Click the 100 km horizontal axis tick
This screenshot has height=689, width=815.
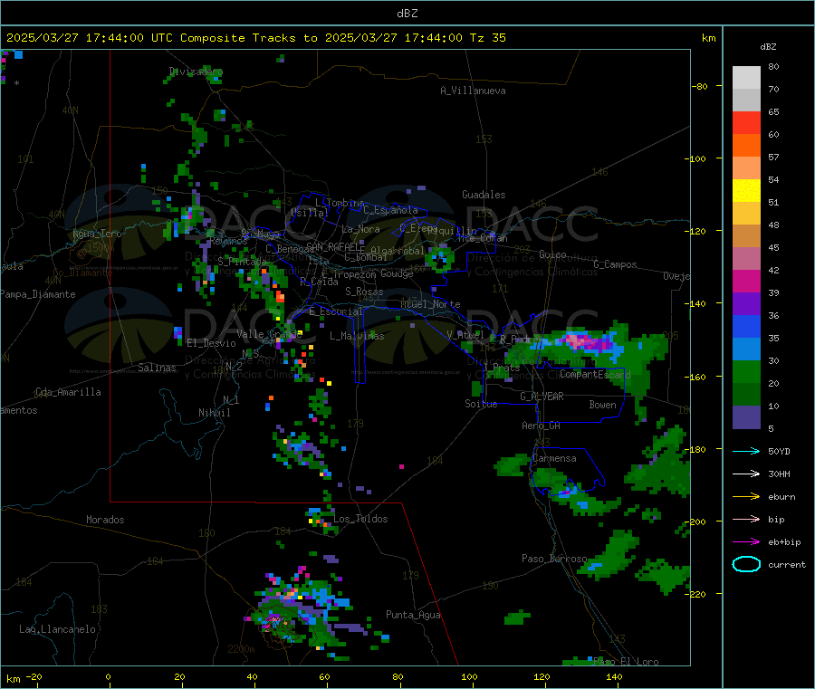pyautogui.click(x=469, y=676)
